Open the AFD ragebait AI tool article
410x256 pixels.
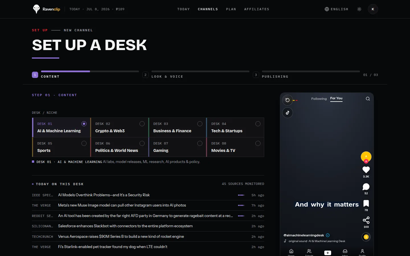point(148,216)
